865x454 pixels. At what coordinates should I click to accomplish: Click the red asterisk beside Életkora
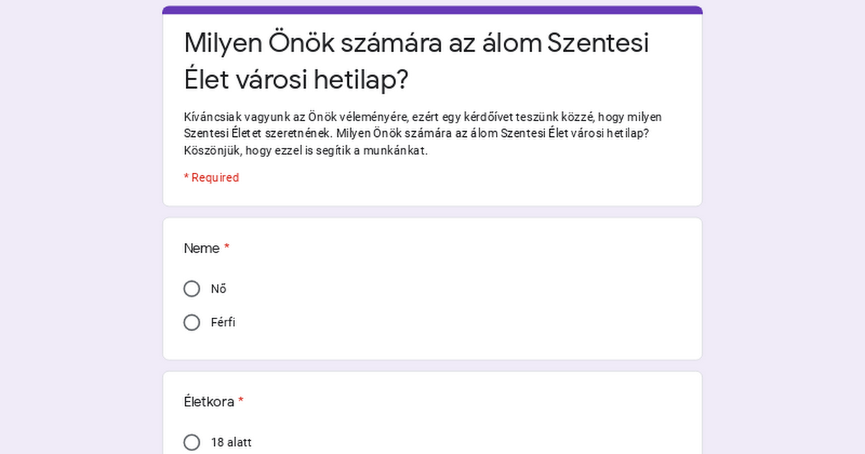coord(241,401)
